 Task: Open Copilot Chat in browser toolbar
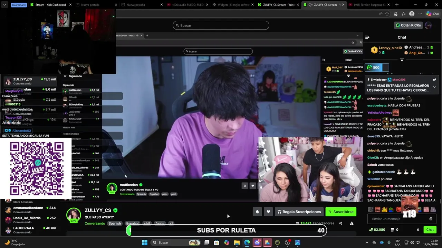(x=432, y=14)
